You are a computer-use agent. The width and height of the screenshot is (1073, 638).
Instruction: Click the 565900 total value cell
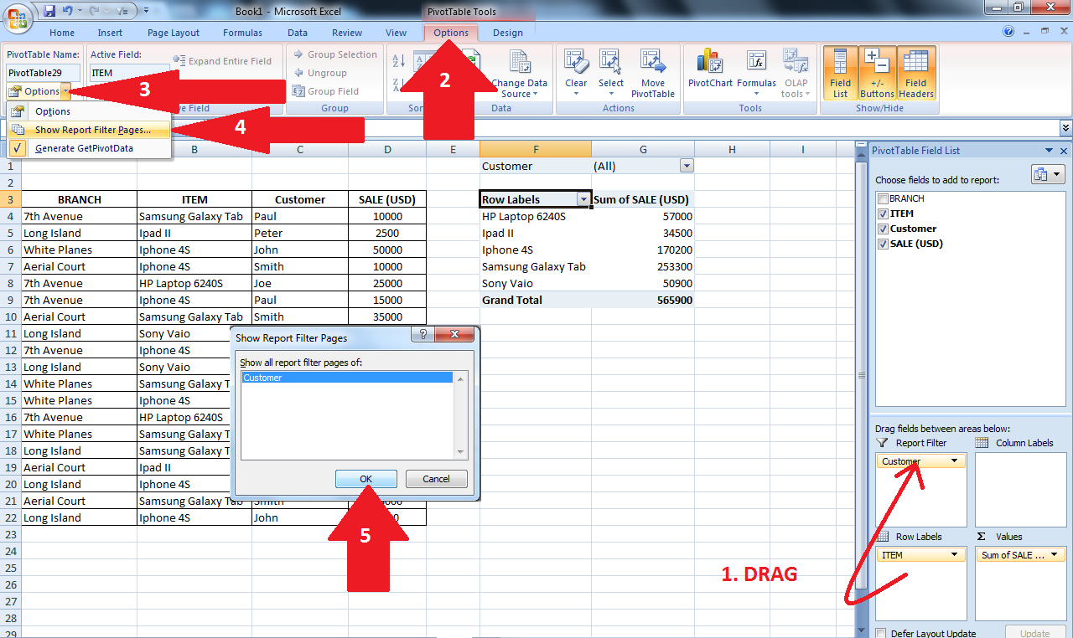coord(643,300)
